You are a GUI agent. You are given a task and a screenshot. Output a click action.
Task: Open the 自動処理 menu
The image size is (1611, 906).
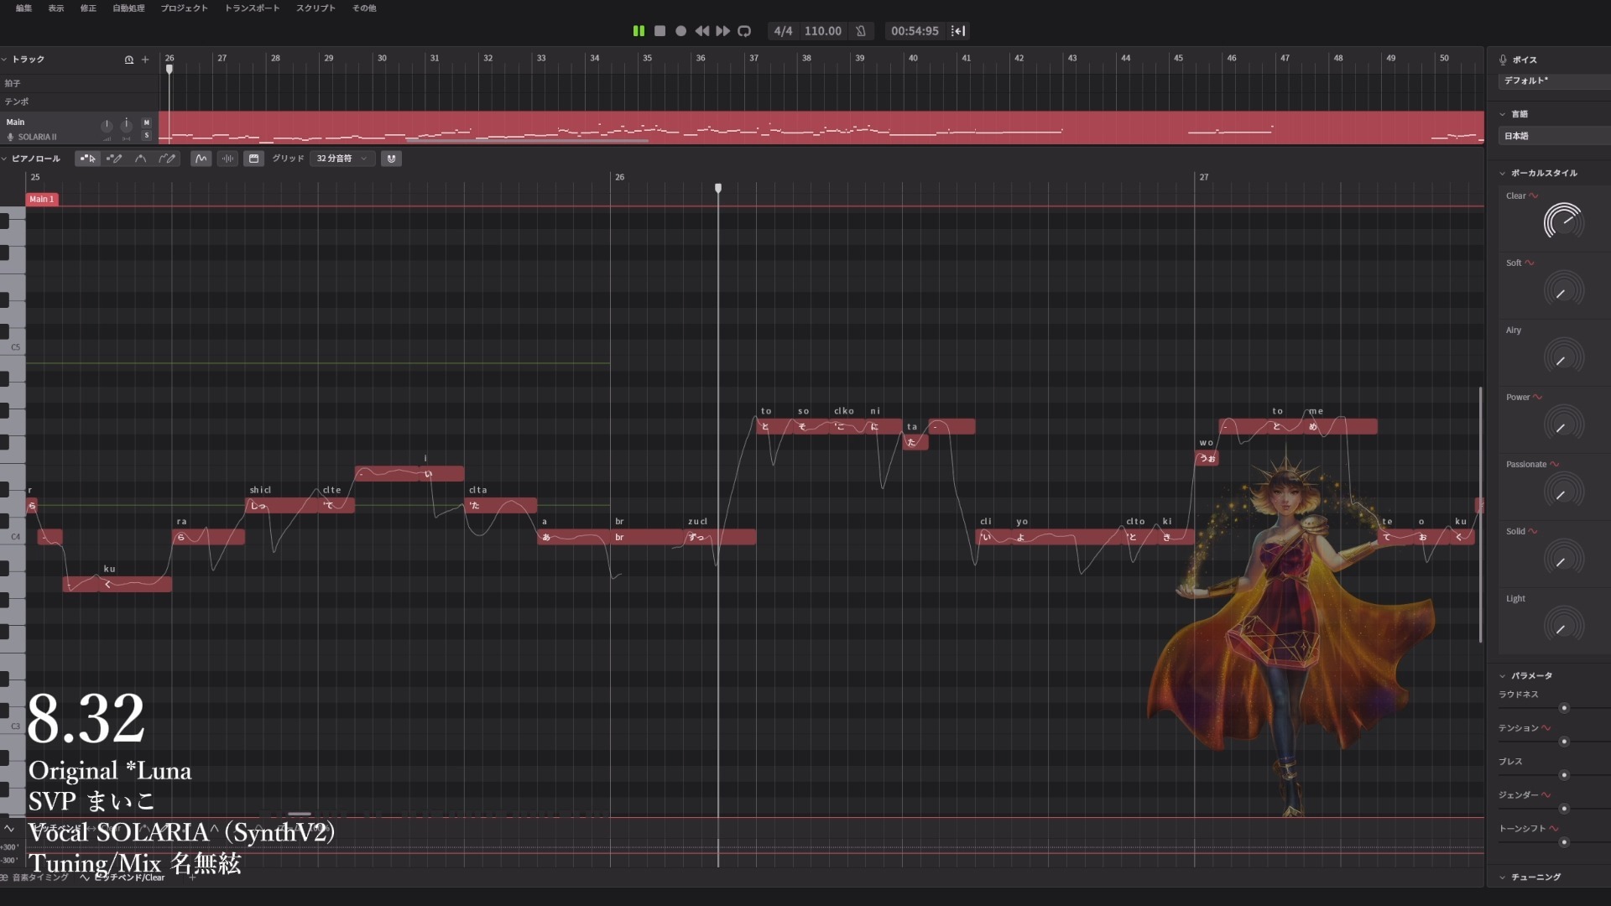pos(128,8)
